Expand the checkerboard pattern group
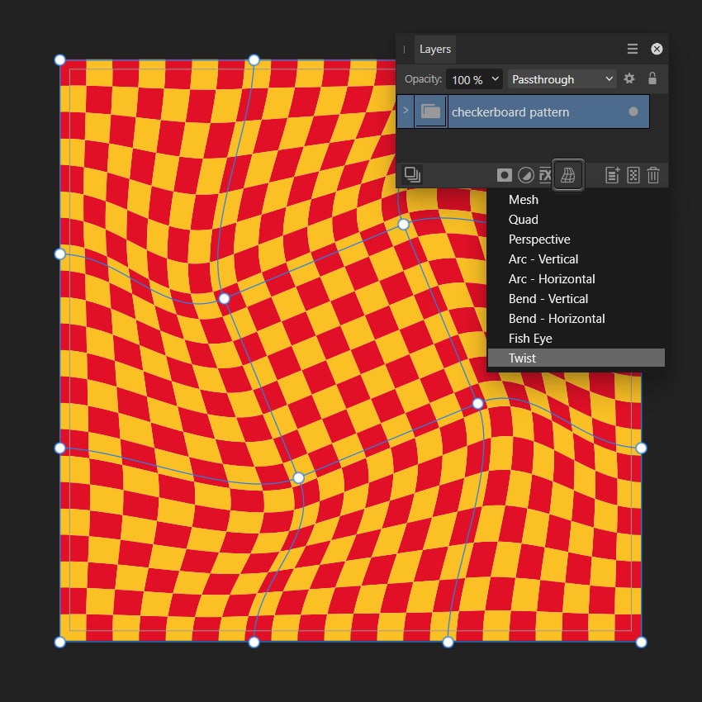Viewport: 702px width, 702px height. pyautogui.click(x=406, y=111)
